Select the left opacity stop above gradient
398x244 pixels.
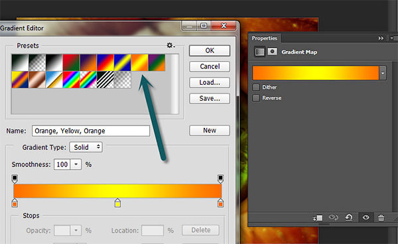(15, 179)
